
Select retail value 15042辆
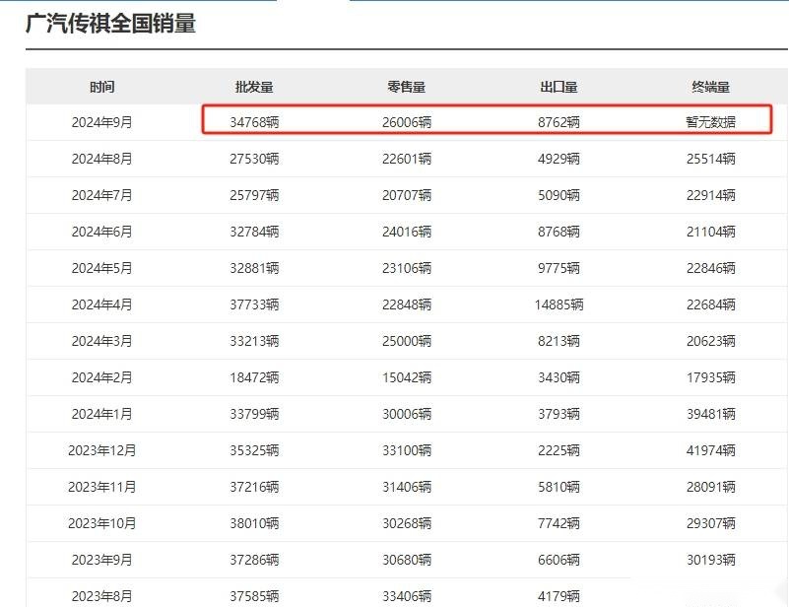[407, 378]
